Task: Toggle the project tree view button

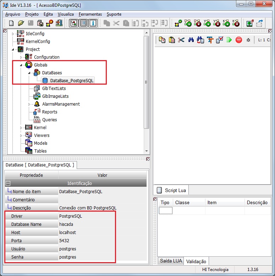Action: coord(73,23)
